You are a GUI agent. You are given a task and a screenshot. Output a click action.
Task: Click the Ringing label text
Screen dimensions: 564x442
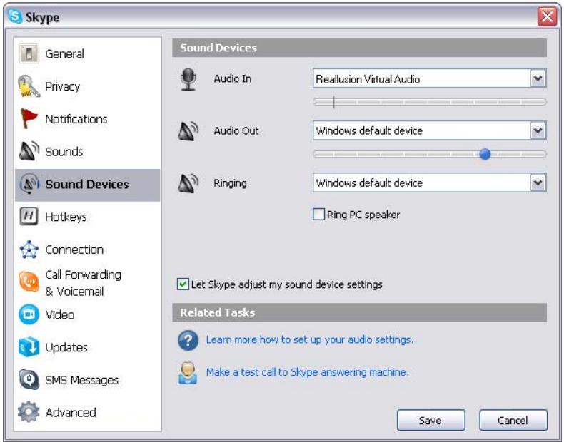[230, 183]
